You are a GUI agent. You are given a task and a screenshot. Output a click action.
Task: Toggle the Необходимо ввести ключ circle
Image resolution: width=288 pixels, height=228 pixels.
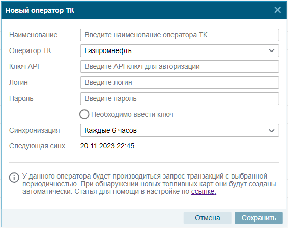coord(84,114)
